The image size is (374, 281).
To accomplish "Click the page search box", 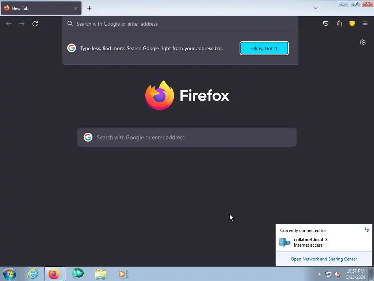I will click(187, 138).
